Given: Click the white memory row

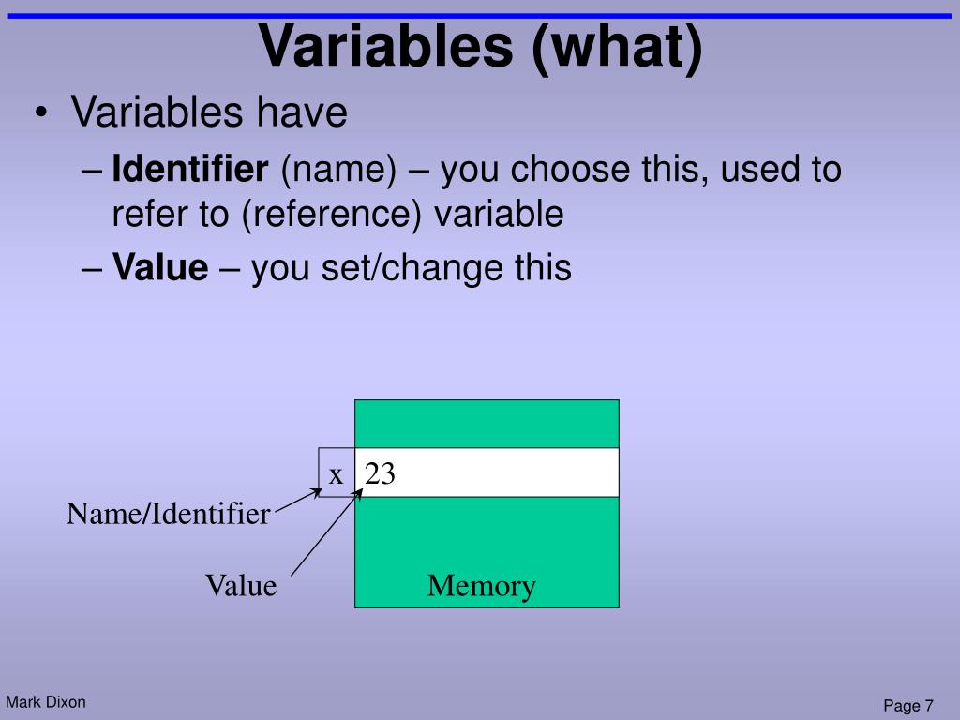Looking at the screenshot, I should coord(487,472).
